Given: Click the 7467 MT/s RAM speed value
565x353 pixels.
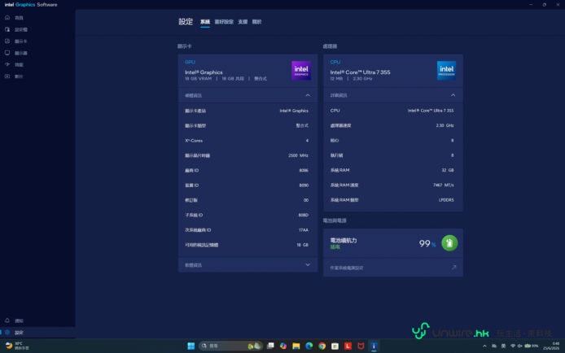Looking at the screenshot, I should point(443,185).
